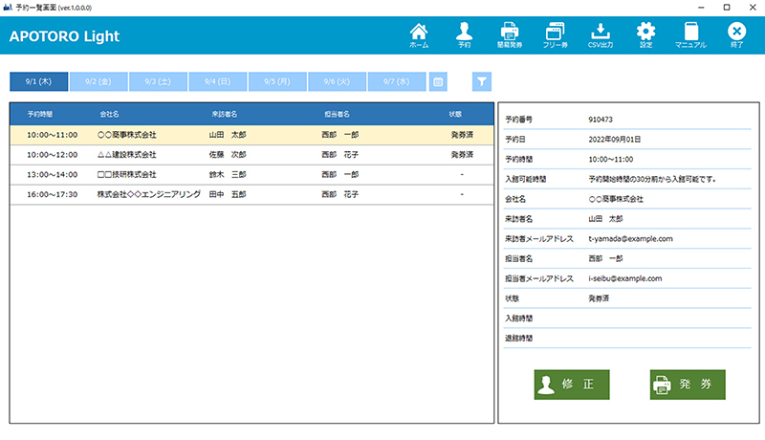Switch to the 9/4 (日) tab
Viewport: 765px width, 440px height.
coord(218,82)
